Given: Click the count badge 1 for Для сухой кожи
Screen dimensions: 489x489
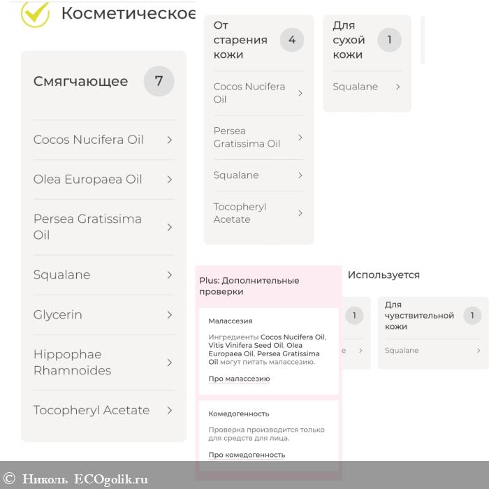Looking at the screenshot, I should 389,40.
